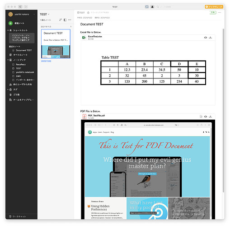This screenshot has width=230, height=226.
Task: Open the trash sidebar item
Action: point(14,95)
